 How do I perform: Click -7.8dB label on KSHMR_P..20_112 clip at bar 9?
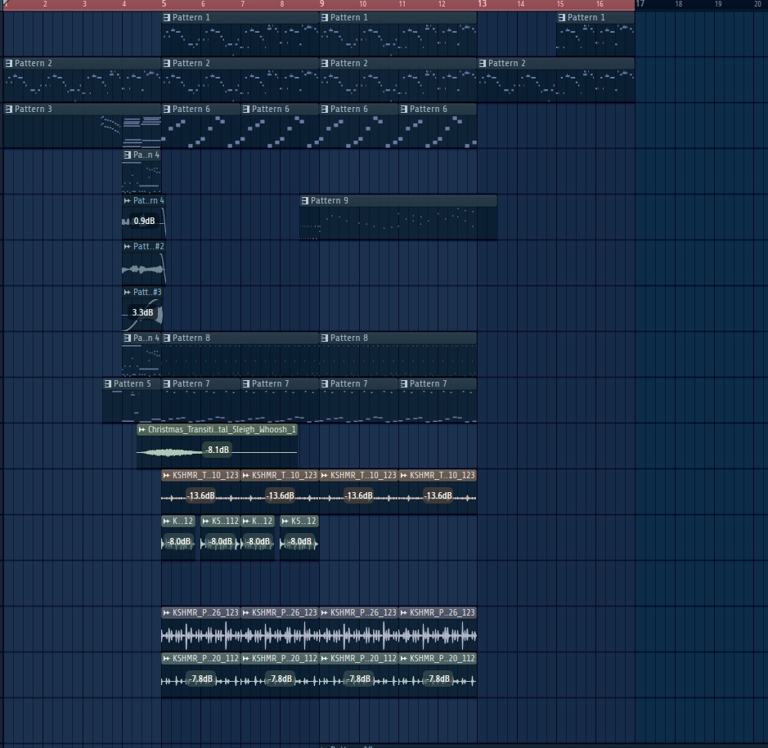[360, 679]
